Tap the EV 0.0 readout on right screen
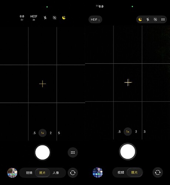 (x=100, y=6)
